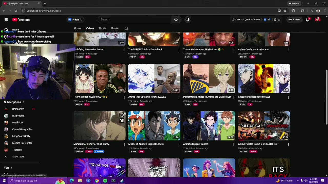Image resolution: width=328 pixels, height=184 pixels.
Task: Search within channel using the magnifier next to Posts
Action: click(126, 28)
